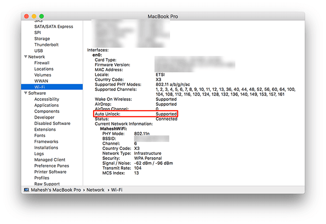Open Installations under Software
Viewport: 326px width, 224px height.
pyautogui.click(x=46, y=148)
